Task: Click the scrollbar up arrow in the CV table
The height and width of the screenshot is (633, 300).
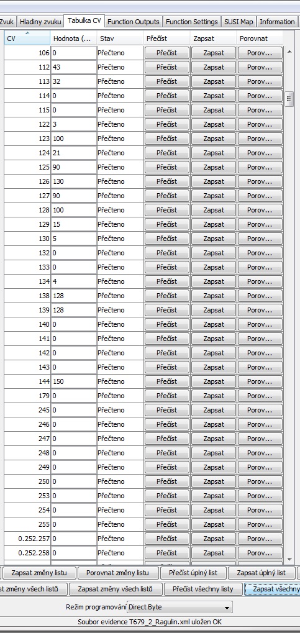Action: tap(289, 52)
